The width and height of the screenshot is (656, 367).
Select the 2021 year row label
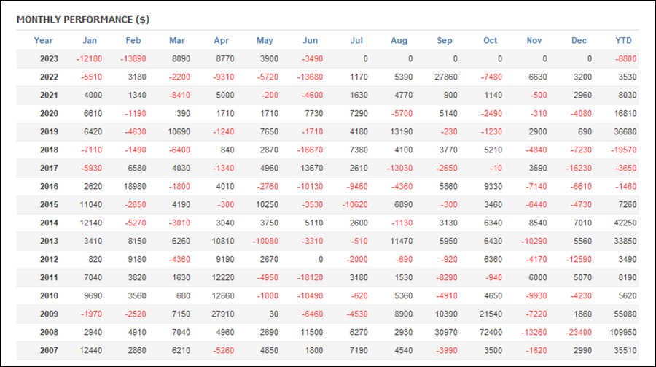[x=49, y=95]
